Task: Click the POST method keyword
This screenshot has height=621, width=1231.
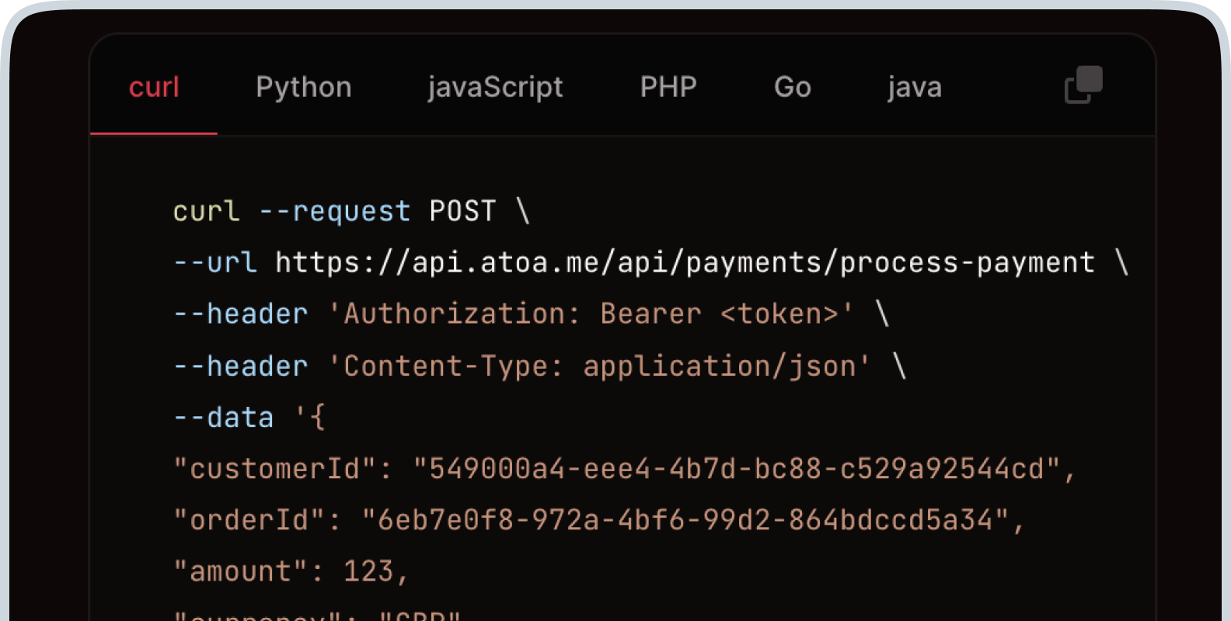Action: tap(462, 211)
